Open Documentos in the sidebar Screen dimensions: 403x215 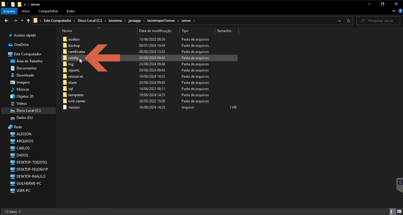coord(26,68)
